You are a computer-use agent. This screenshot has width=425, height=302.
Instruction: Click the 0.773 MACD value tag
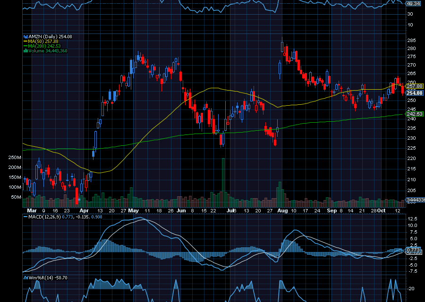413,250
